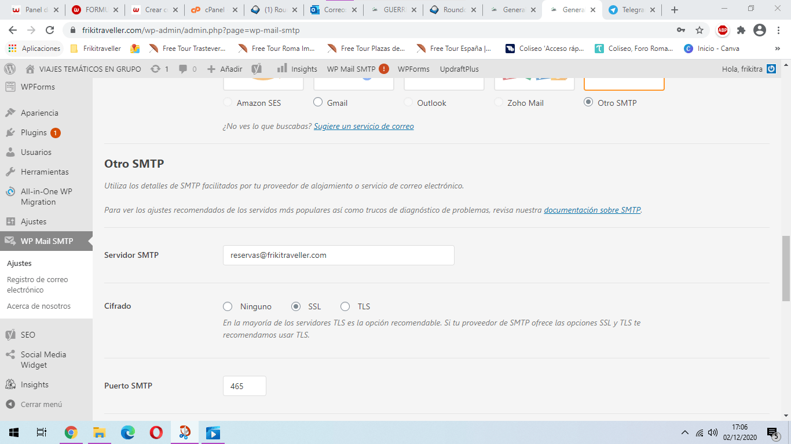Show the hidden bookmarks overflow chevron

(x=778, y=49)
